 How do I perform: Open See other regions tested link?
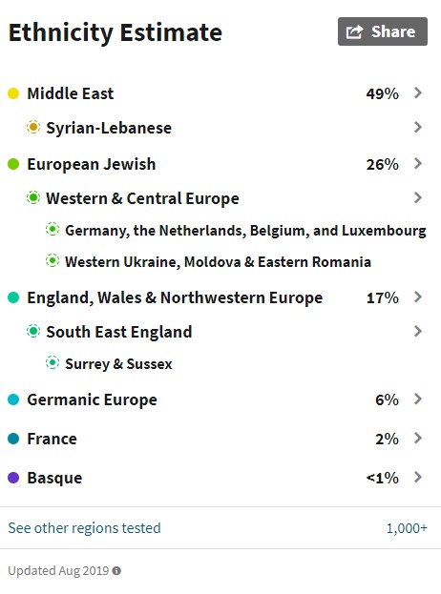(x=85, y=527)
